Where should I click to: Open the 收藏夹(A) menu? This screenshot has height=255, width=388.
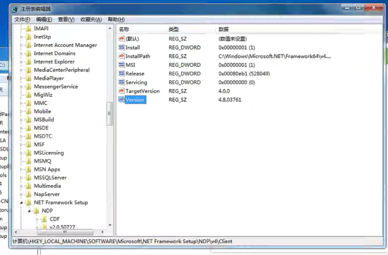click(x=91, y=19)
